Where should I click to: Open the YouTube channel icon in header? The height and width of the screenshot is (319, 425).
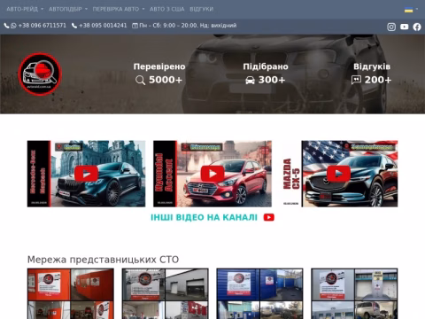pyautogui.click(x=405, y=27)
